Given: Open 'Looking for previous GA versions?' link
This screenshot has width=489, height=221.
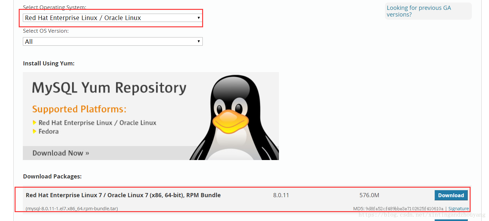Looking at the screenshot, I should [419, 11].
